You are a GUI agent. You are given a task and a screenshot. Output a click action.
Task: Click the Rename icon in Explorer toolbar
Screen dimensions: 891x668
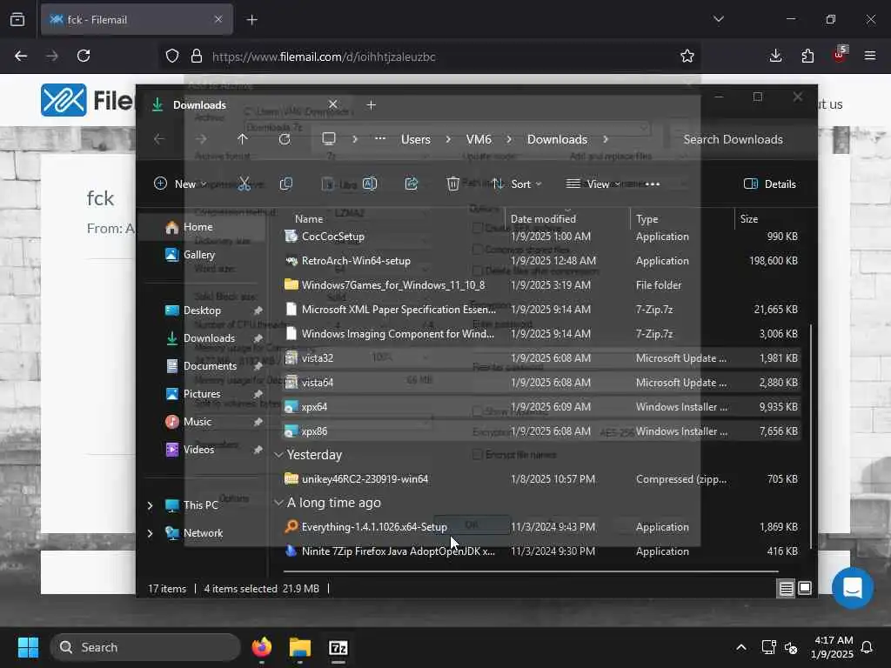[x=369, y=184]
